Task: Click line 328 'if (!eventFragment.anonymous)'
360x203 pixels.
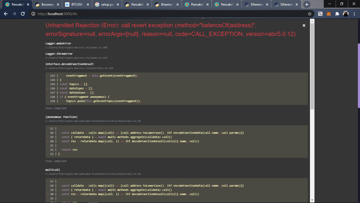Action: (x=84, y=97)
